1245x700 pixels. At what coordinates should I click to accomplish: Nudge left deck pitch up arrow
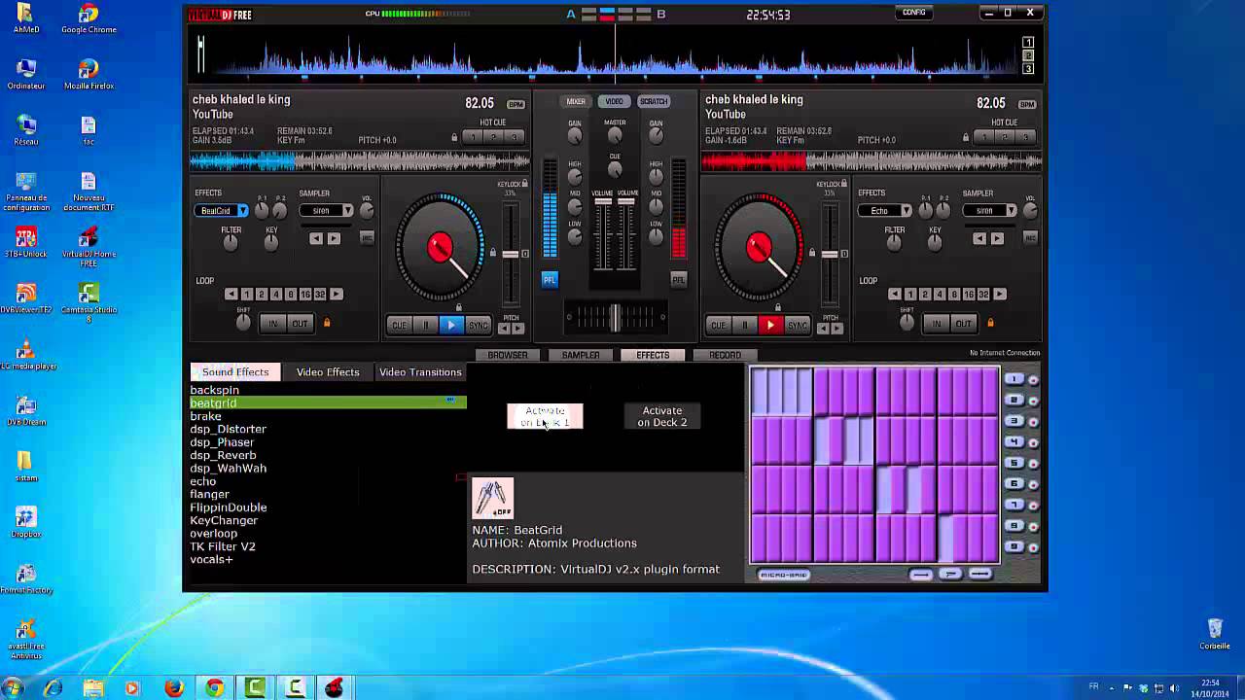point(517,329)
